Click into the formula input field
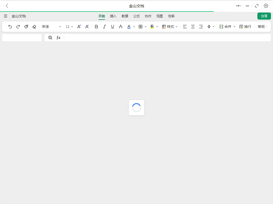Screen dimensions: 273x204 (167, 38)
